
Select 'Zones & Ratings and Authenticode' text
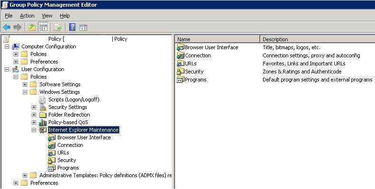(x=302, y=72)
